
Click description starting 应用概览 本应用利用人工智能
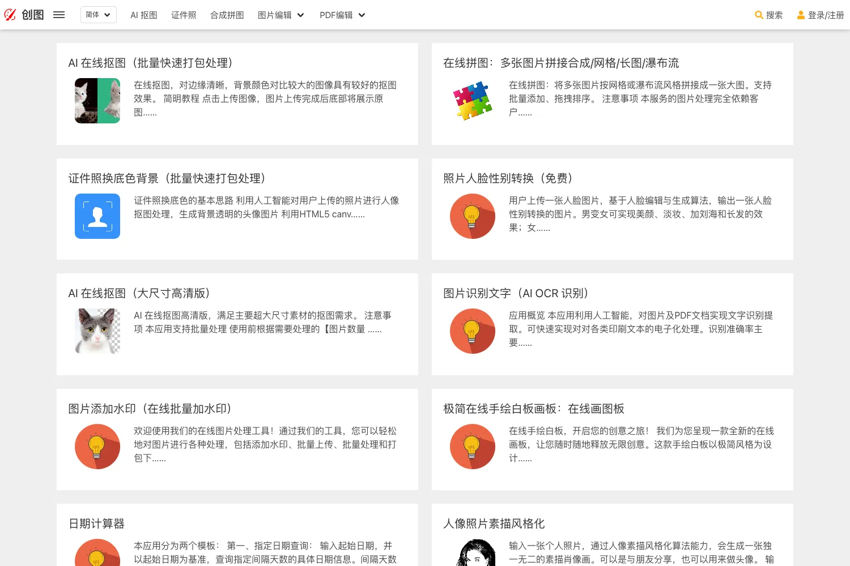(x=641, y=329)
